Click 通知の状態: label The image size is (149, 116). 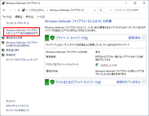(52, 71)
